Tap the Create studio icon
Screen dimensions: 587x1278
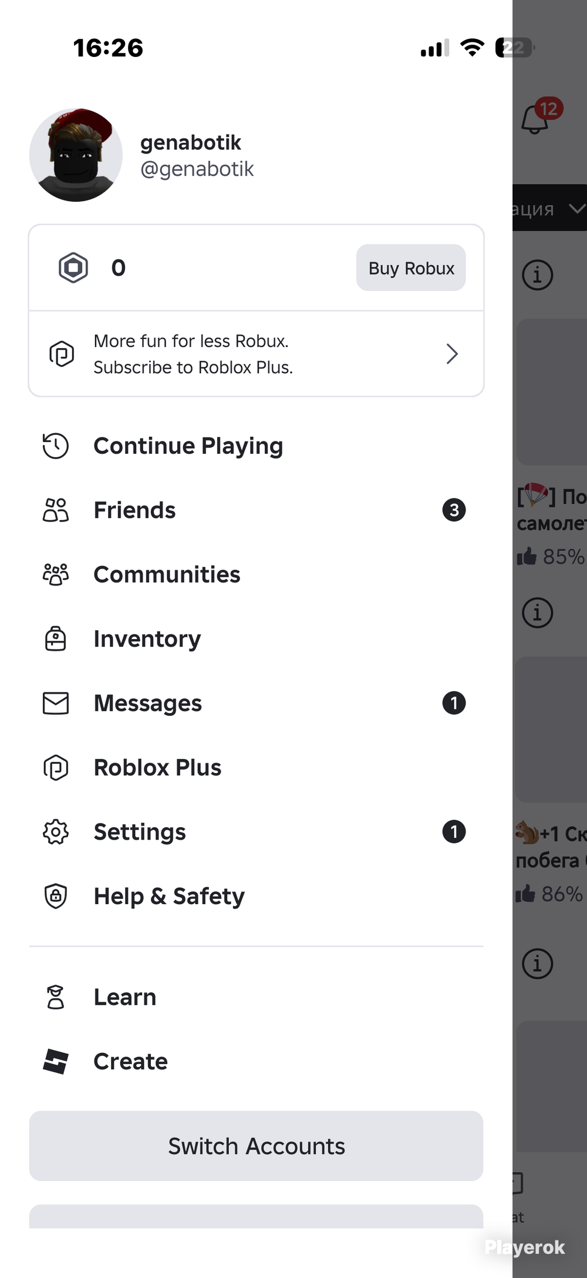[56, 1062]
